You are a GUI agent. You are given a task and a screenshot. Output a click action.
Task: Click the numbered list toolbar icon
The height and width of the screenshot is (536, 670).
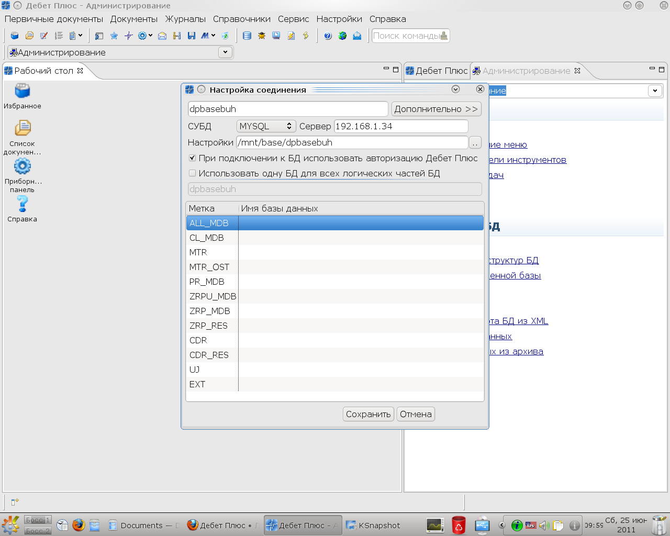coord(59,36)
